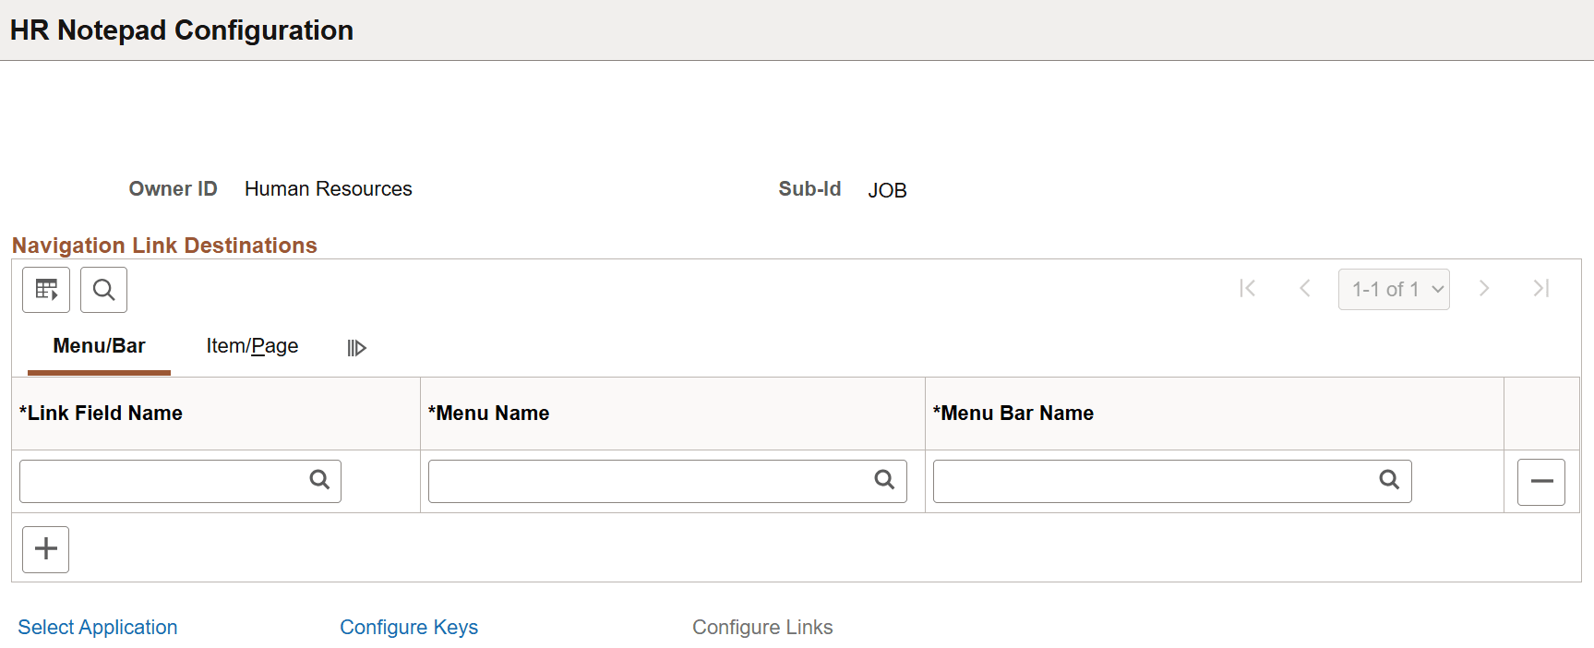This screenshot has width=1594, height=648.
Task: Click inside the Menu Name input field
Action: (646, 480)
